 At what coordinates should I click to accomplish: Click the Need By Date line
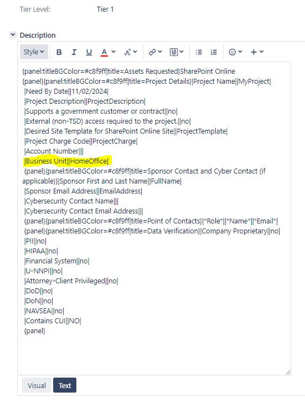[66, 91]
